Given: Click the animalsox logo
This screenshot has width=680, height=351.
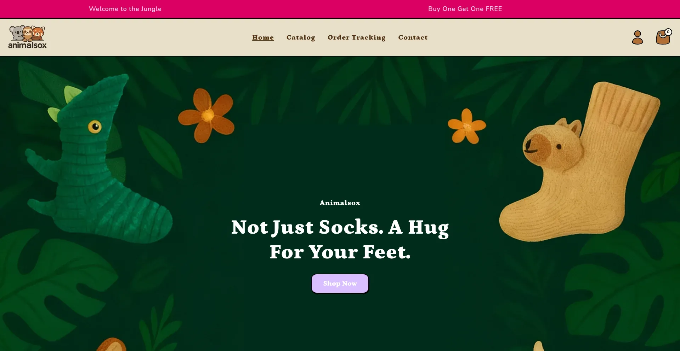Looking at the screenshot, I should pos(27,37).
